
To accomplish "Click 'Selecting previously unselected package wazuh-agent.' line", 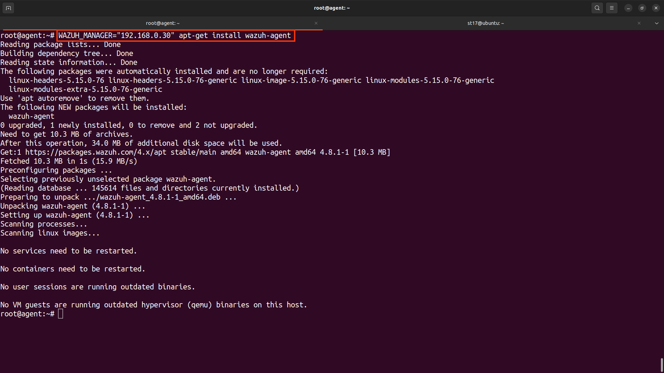I will pos(108,179).
